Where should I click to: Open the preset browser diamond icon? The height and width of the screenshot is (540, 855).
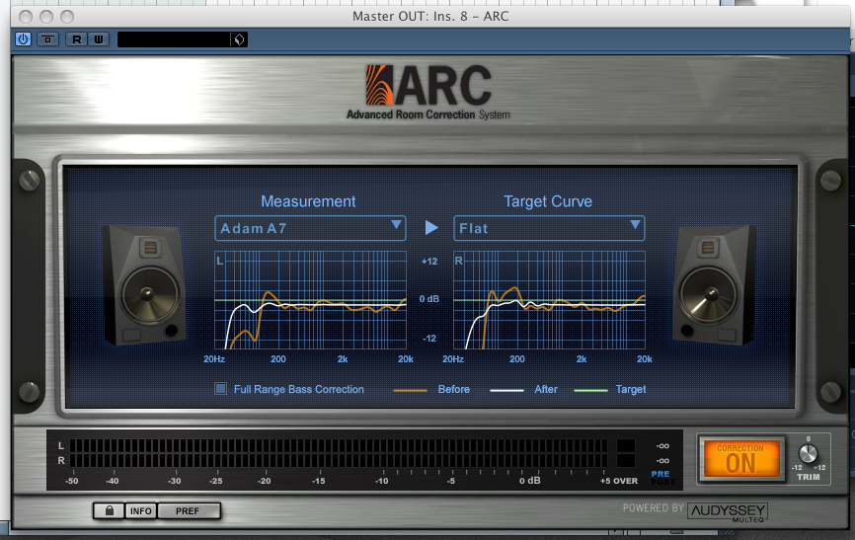pos(239,39)
